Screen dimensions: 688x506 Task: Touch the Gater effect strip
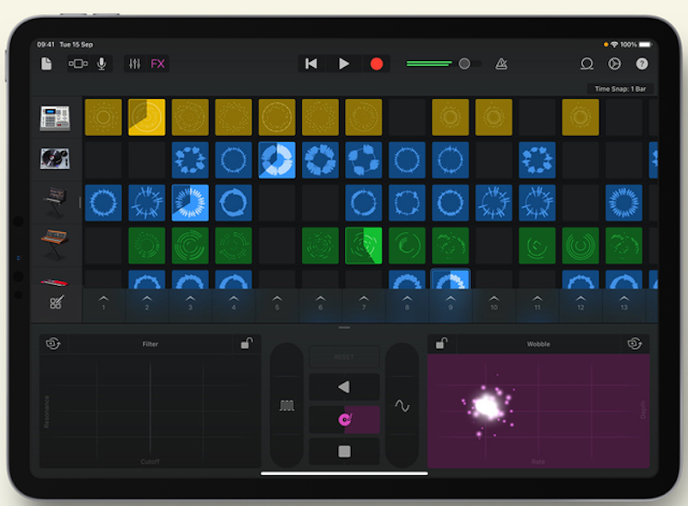point(286,405)
